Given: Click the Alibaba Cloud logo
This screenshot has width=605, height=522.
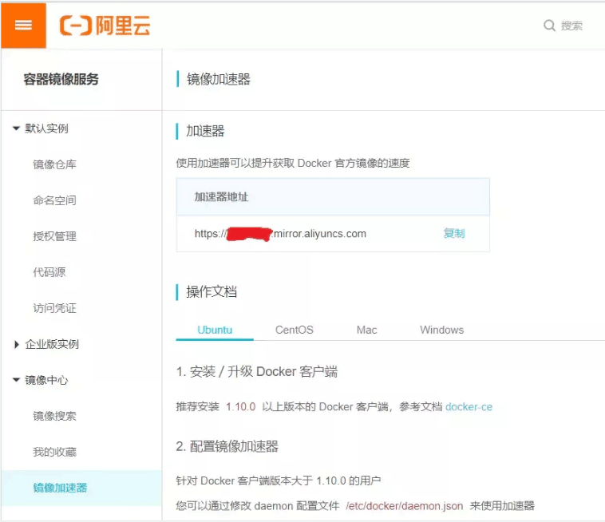Looking at the screenshot, I should pos(105,26).
